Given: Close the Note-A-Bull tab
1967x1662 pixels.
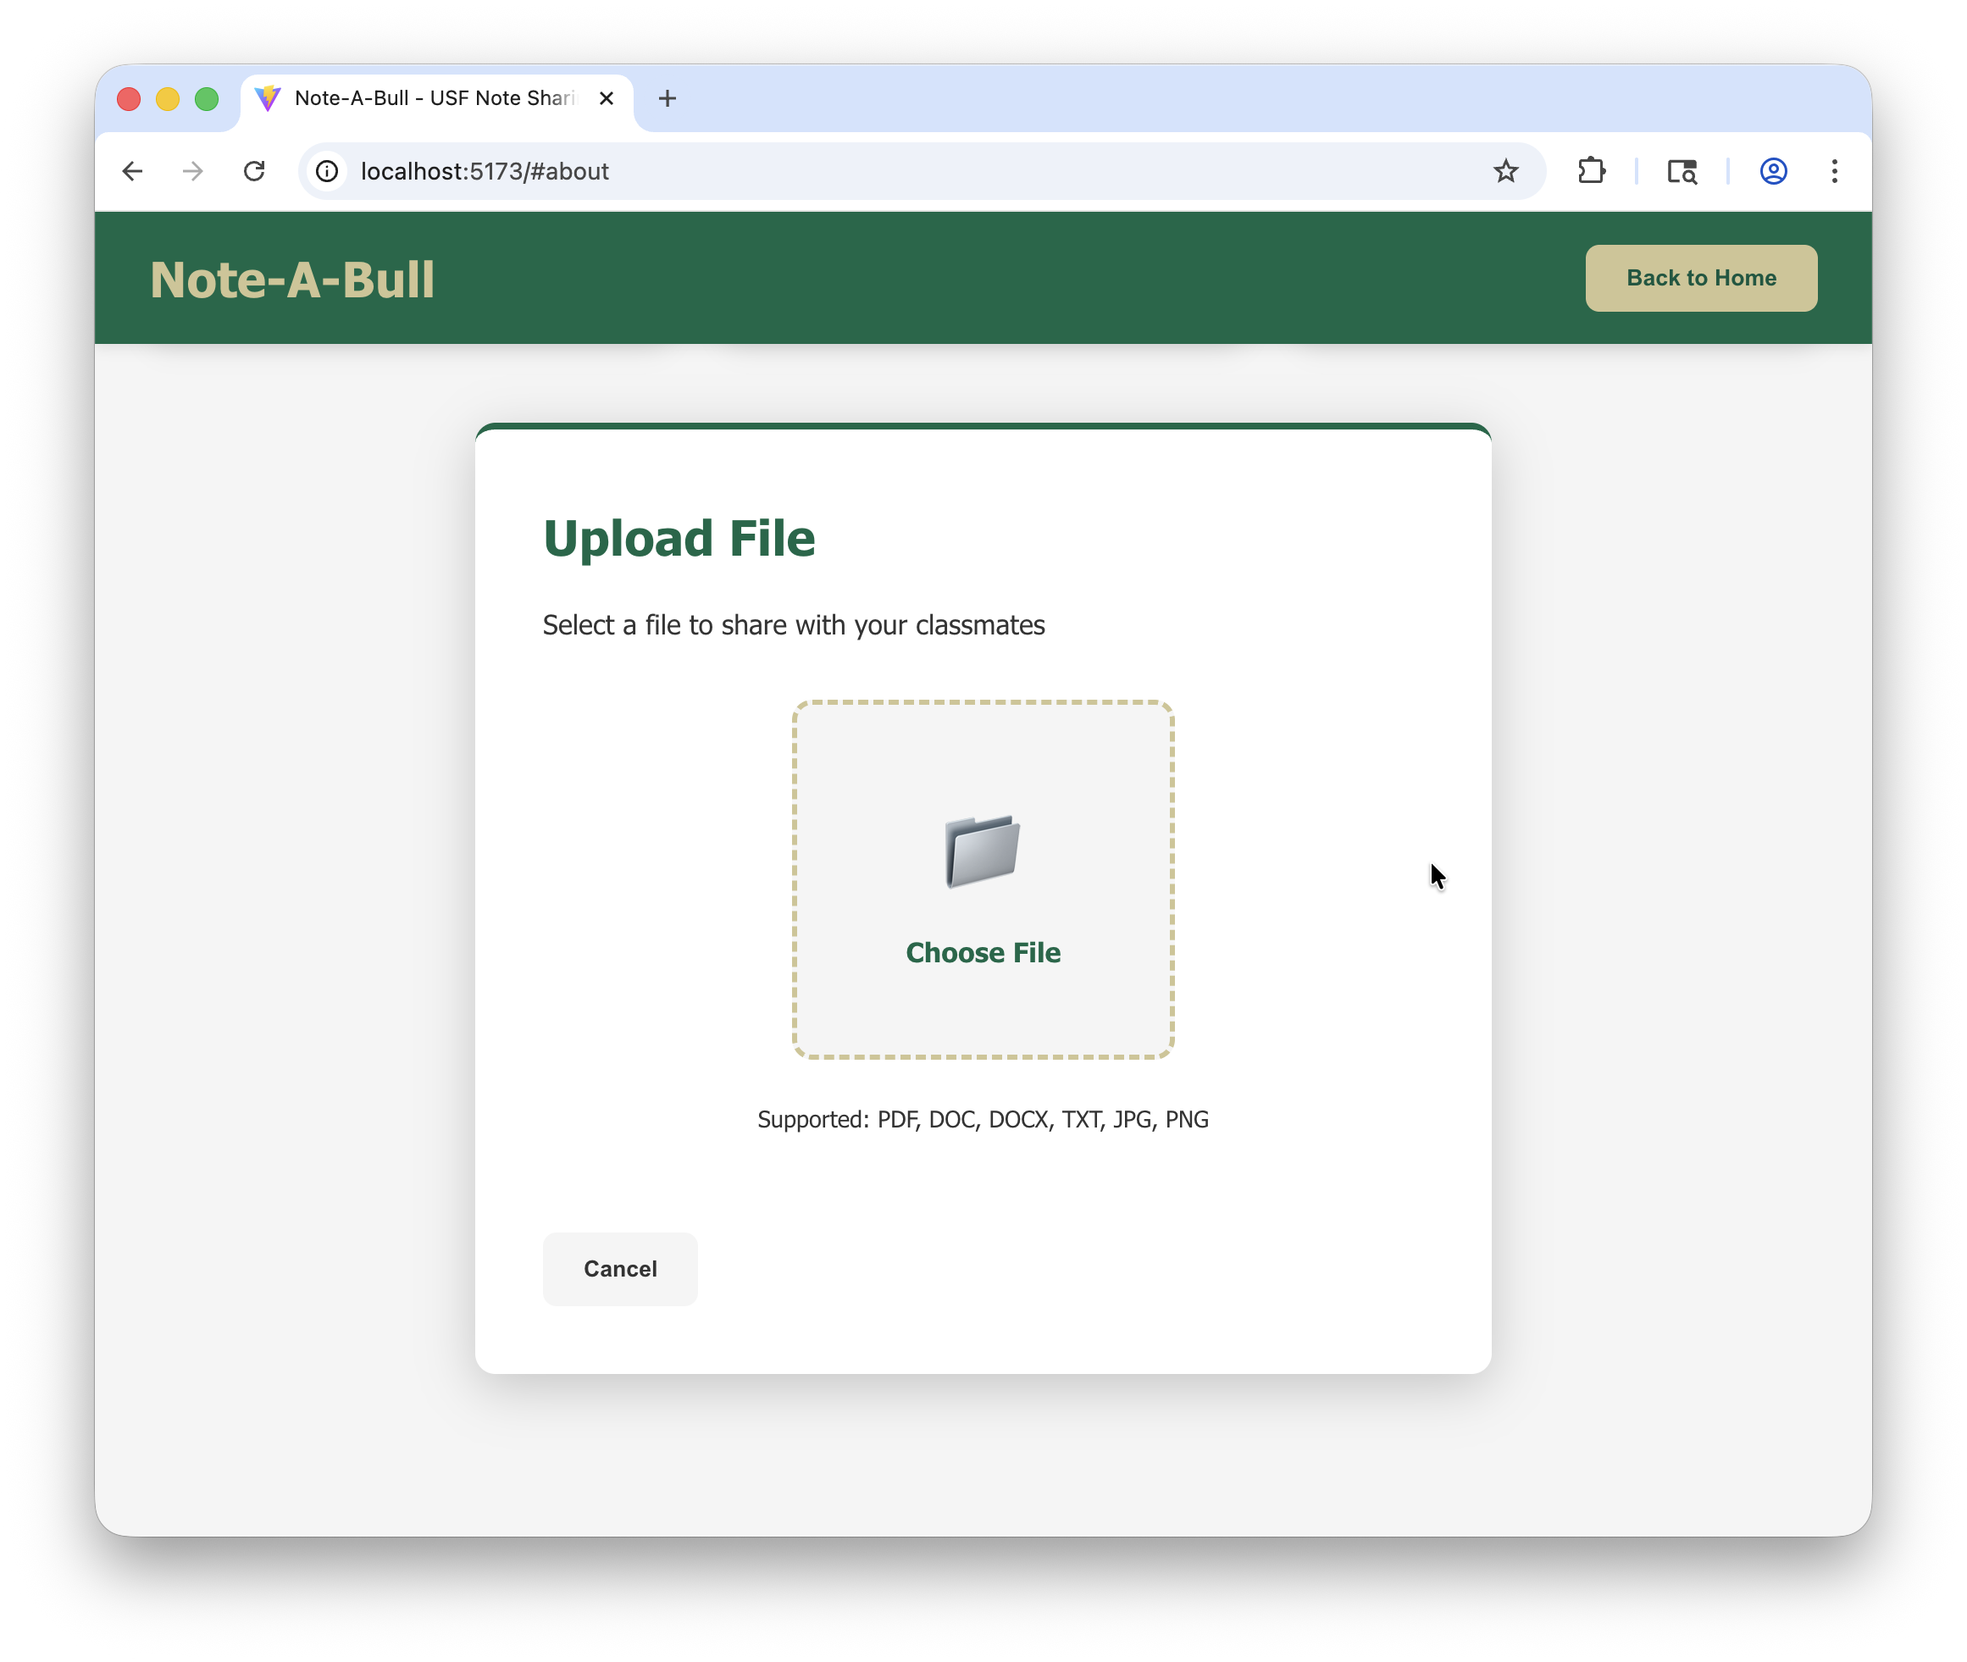Looking at the screenshot, I should click(607, 98).
